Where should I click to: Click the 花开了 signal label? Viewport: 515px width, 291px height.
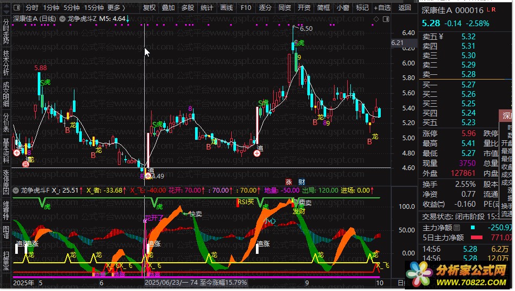[x=154, y=218]
